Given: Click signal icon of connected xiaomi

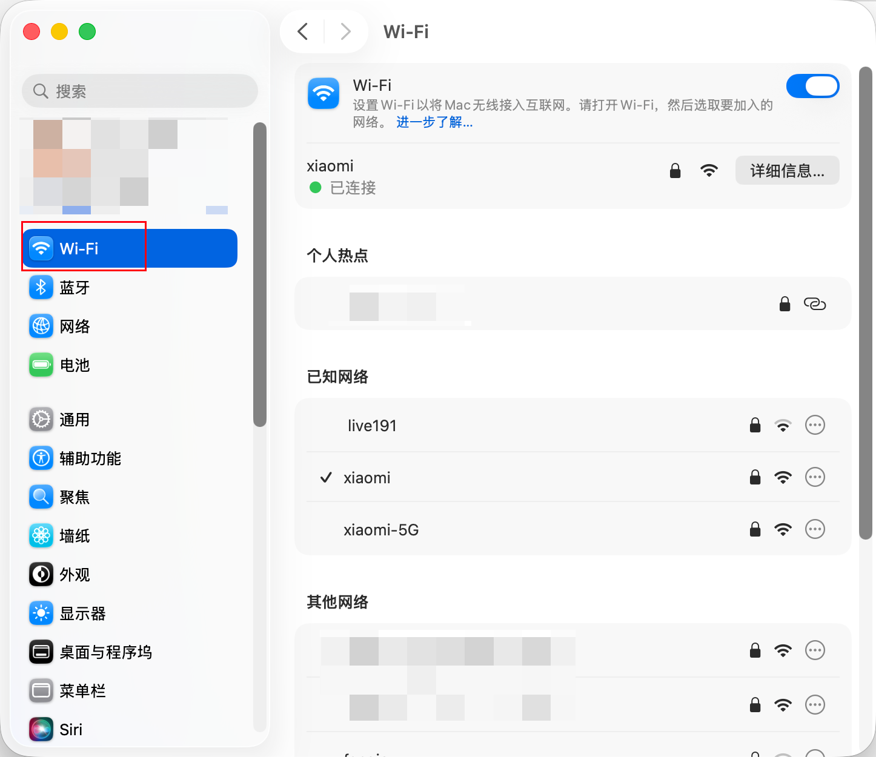Looking at the screenshot, I should (x=709, y=170).
